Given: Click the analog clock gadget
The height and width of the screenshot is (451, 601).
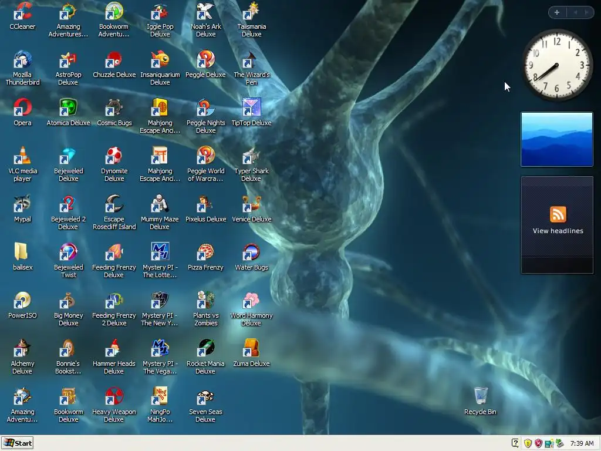Looking at the screenshot, I should [x=557, y=65].
